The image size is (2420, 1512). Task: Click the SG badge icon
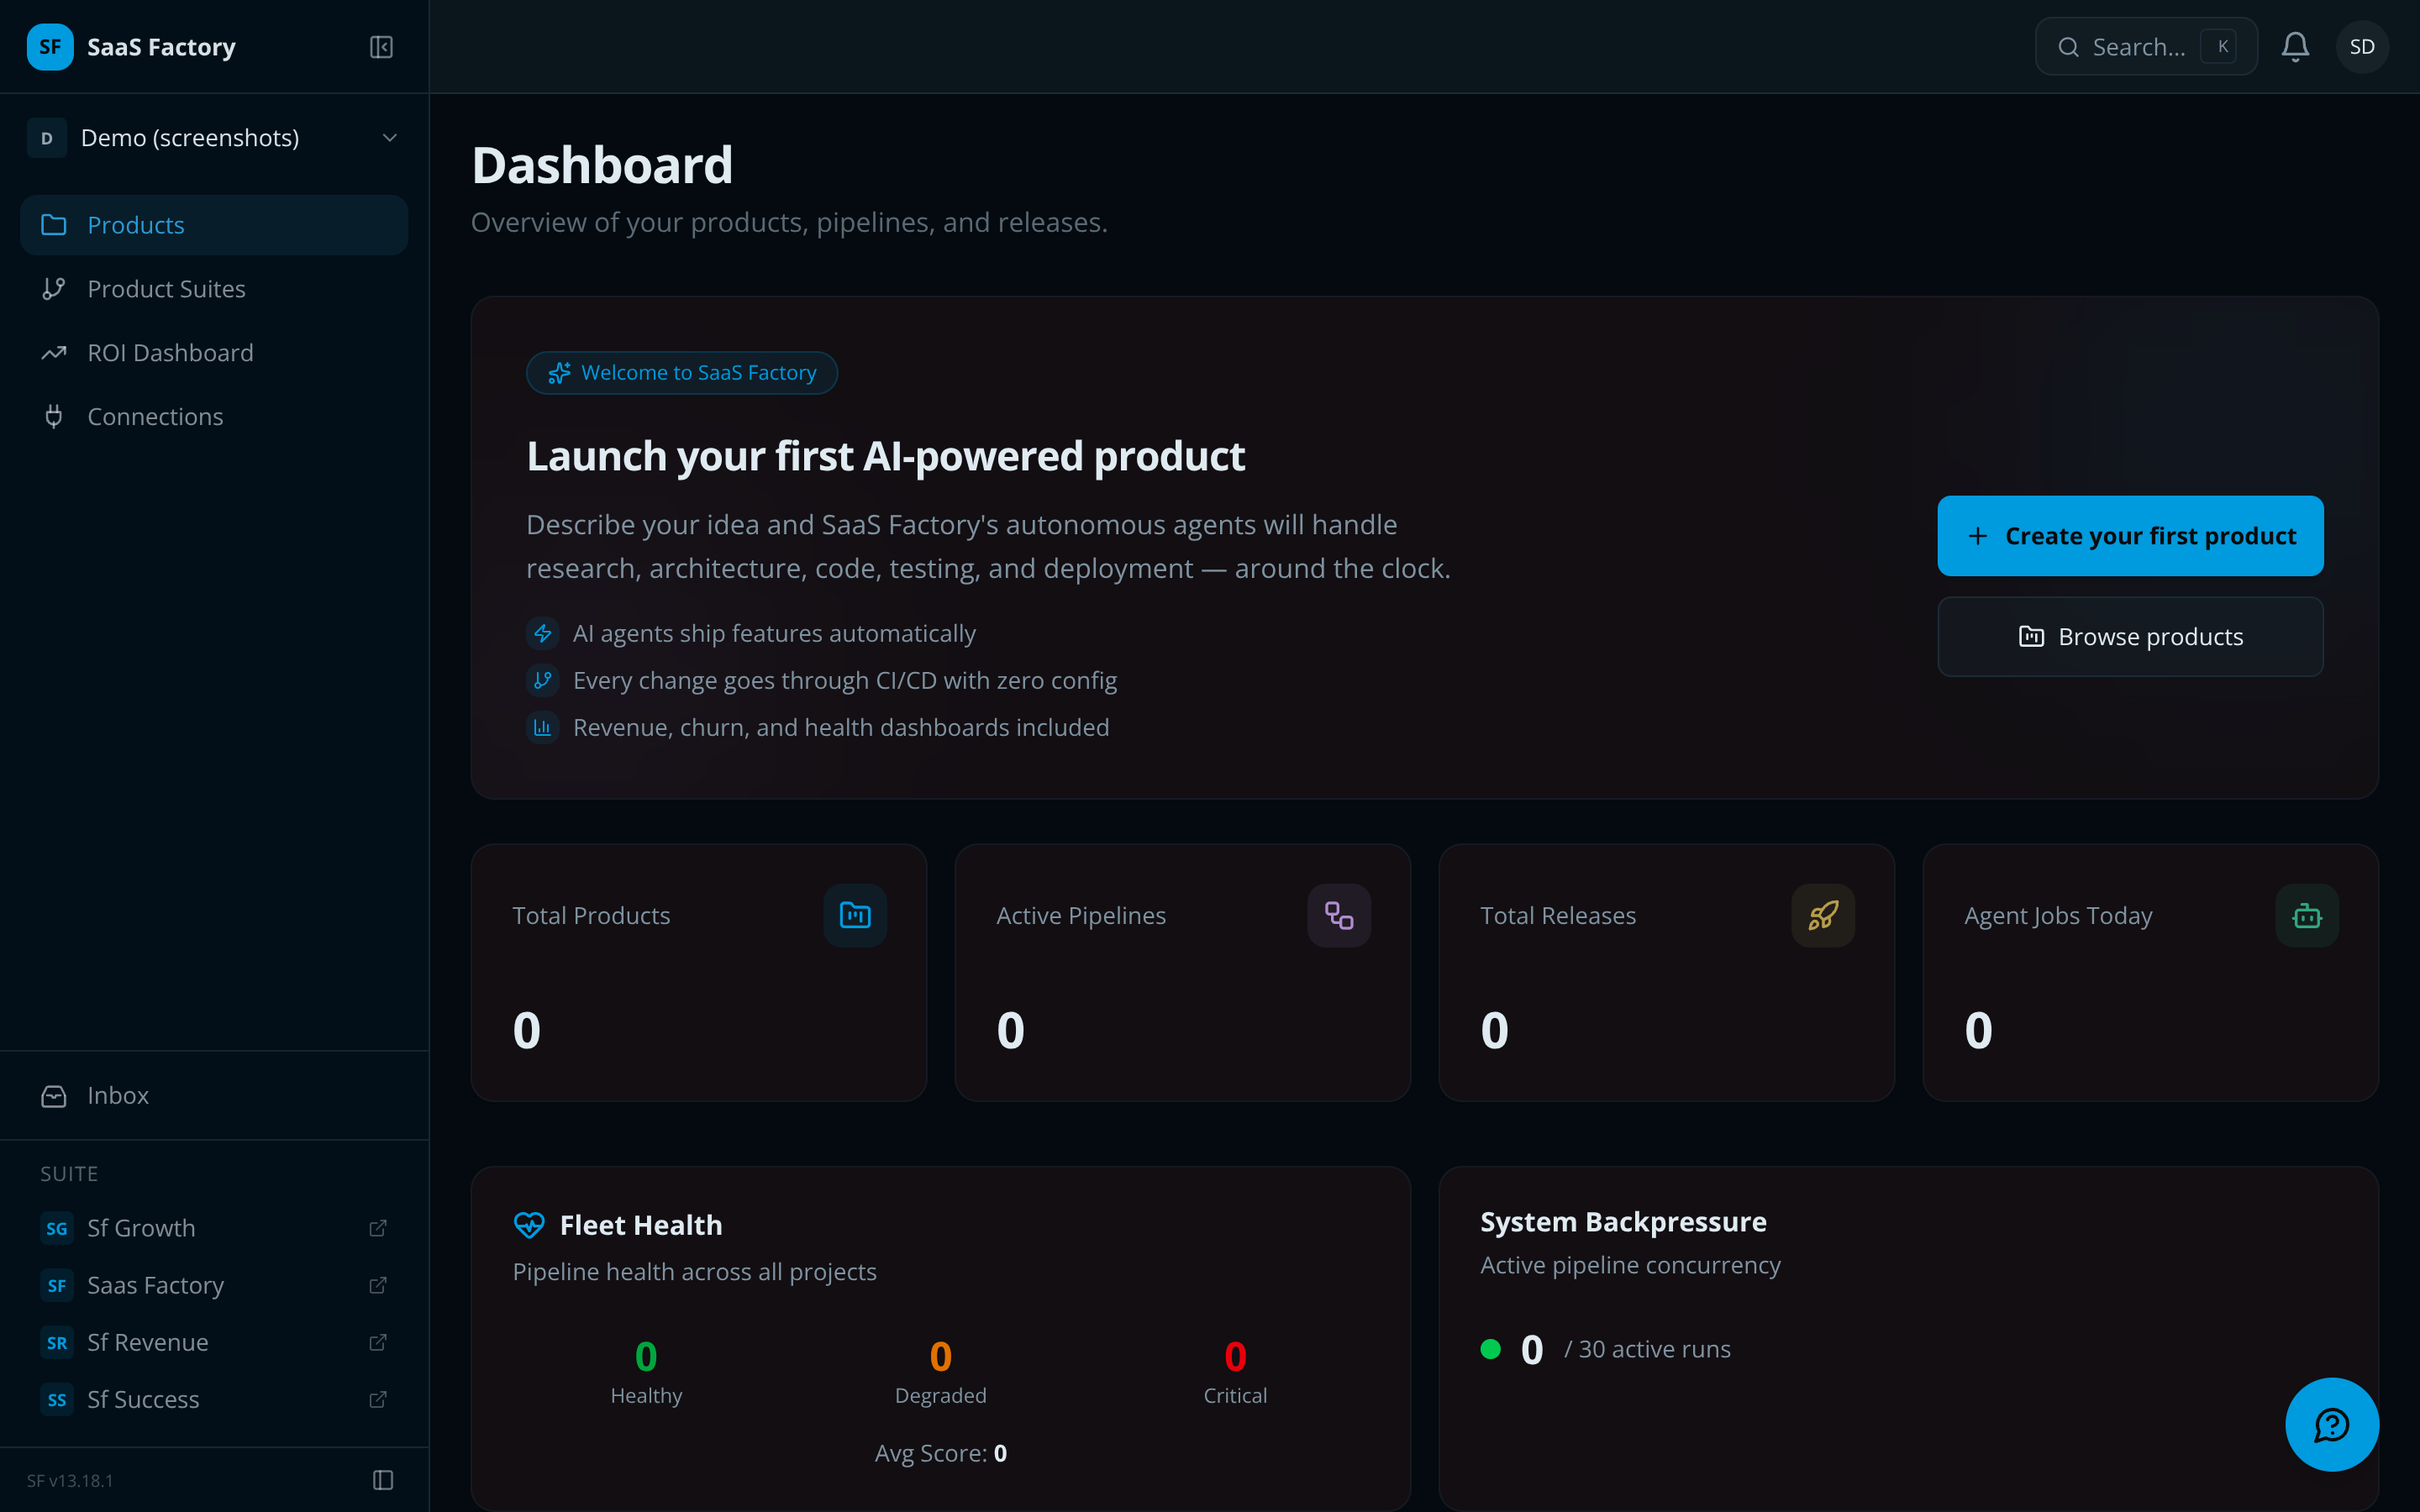click(x=57, y=1228)
